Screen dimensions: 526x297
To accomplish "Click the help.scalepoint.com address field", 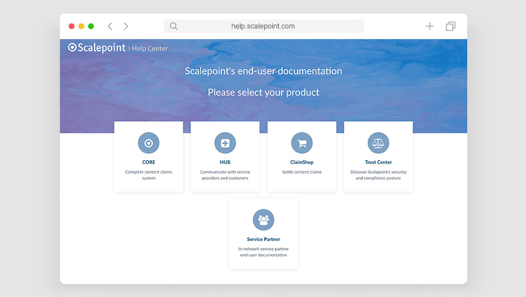I will pyautogui.click(x=263, y=26).
